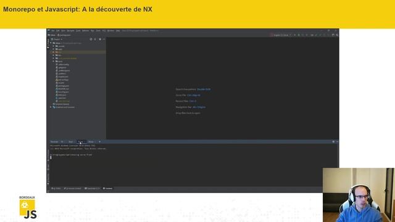Screen dimensions: 395x222
Task: Click the Search Everywhere magnifier icon
Action: click(338, 35)
